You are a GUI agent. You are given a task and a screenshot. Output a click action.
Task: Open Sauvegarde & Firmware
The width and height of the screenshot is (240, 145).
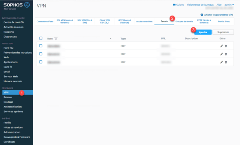click(17, 137)
